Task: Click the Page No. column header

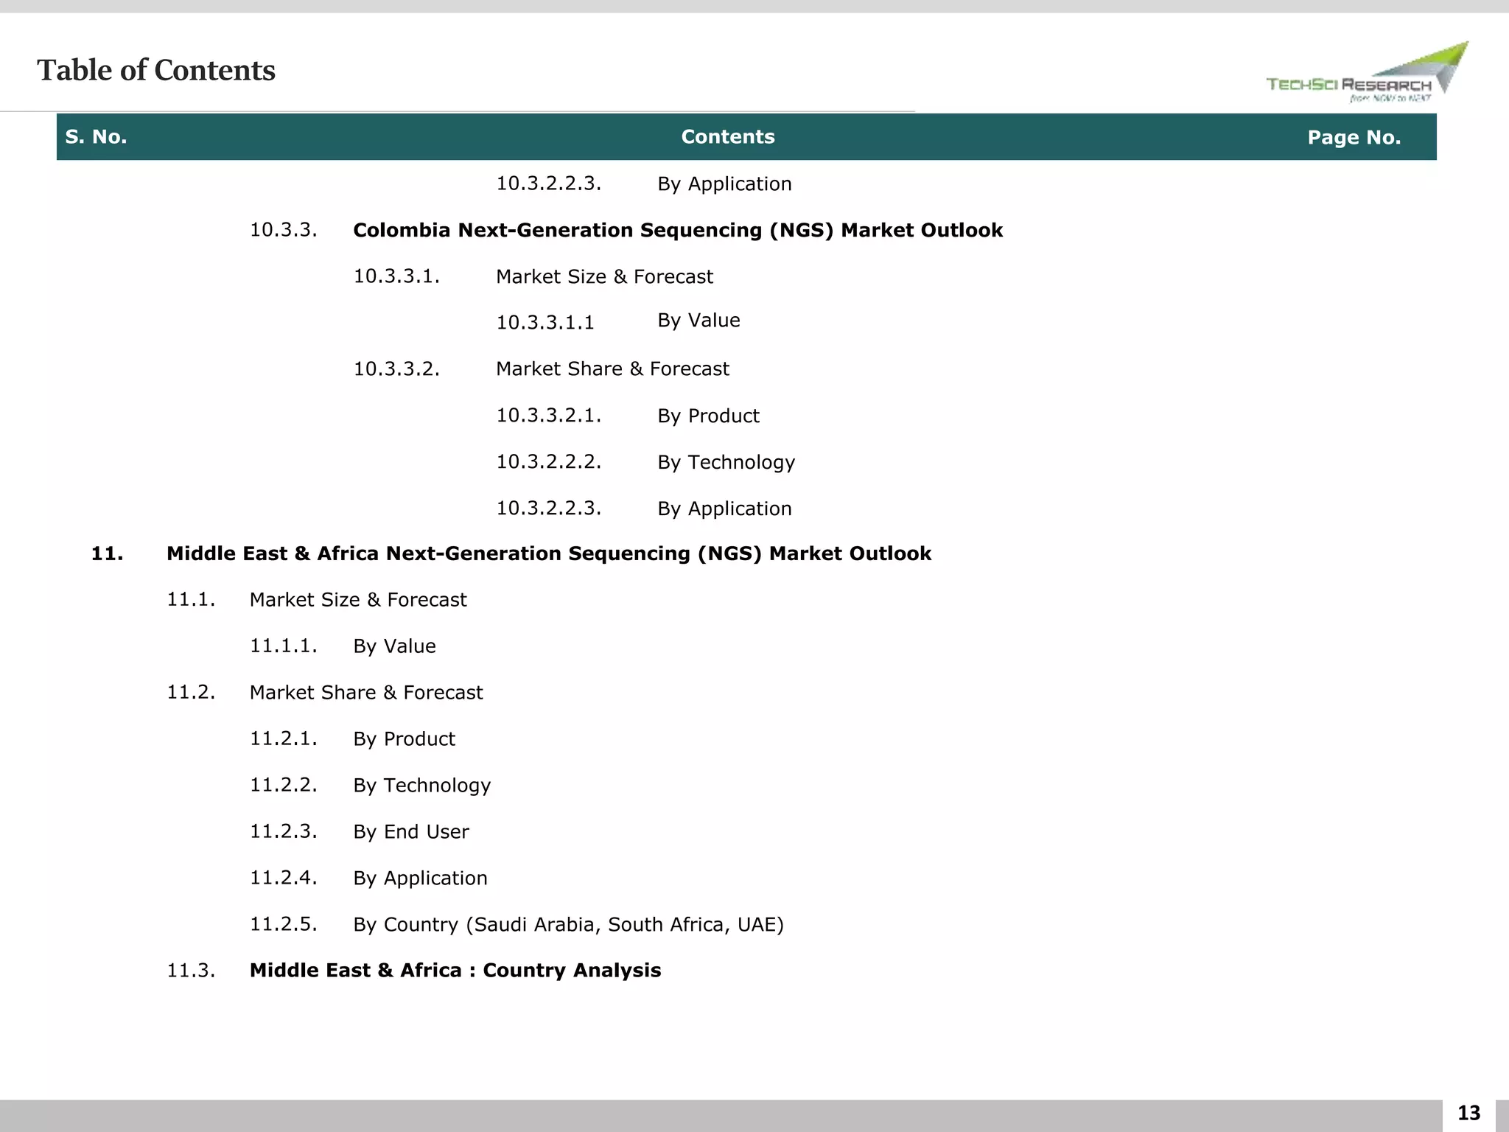Action: 1354,138
